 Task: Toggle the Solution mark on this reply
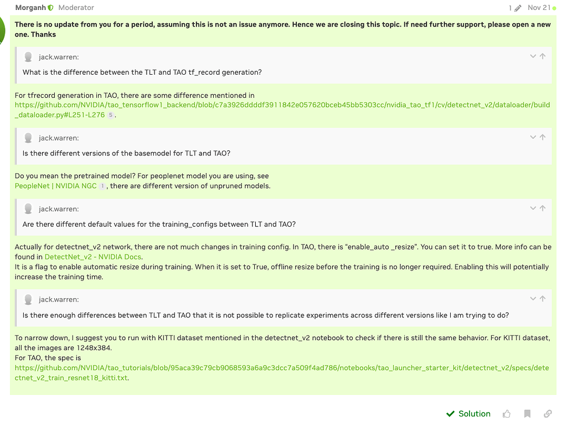click(468, 414)
